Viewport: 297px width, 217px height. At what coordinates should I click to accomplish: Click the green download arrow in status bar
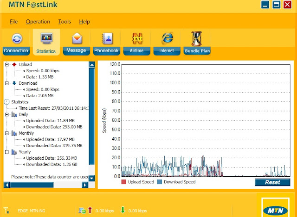pyautogui.click(x=123, y=210)
